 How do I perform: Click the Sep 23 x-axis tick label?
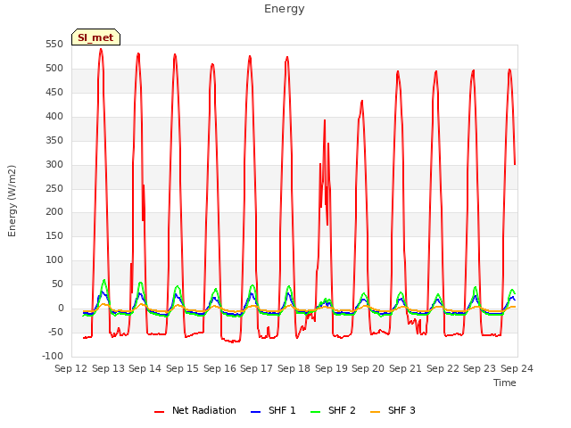[479, 368]
